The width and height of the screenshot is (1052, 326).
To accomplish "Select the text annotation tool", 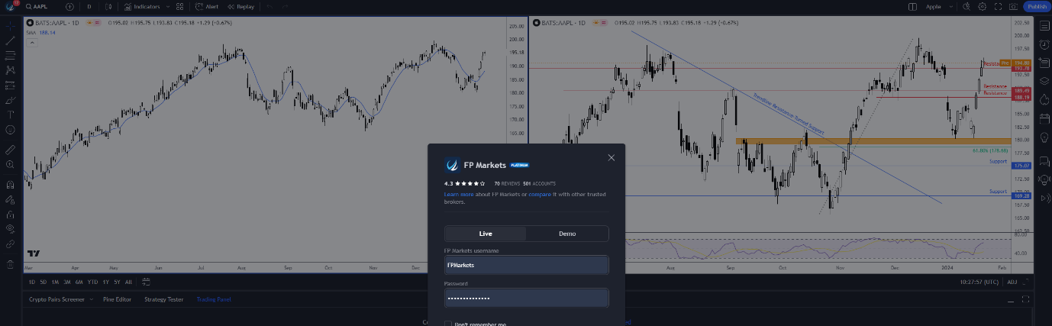I will [10, 115].
